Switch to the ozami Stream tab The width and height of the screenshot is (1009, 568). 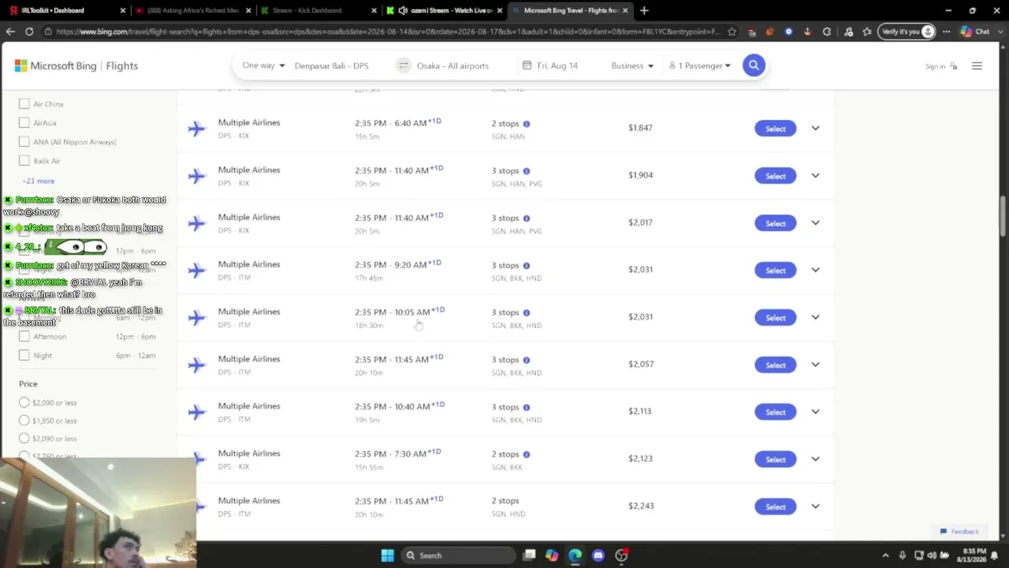tap(444, 10)
